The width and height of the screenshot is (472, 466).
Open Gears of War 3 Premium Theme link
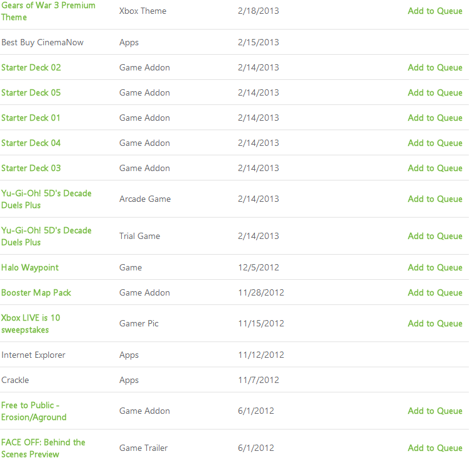click(x=48, y=11)
